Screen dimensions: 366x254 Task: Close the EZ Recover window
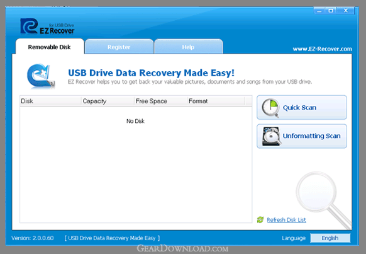point(346,11)
